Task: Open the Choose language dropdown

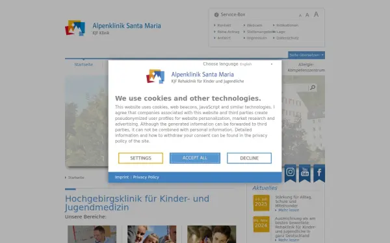Action: [x=256, y=64]
